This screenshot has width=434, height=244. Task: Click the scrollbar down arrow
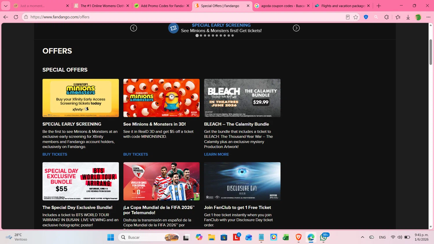[x=431, y=227]
